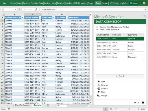Expand the formula bar

point(146,10)
